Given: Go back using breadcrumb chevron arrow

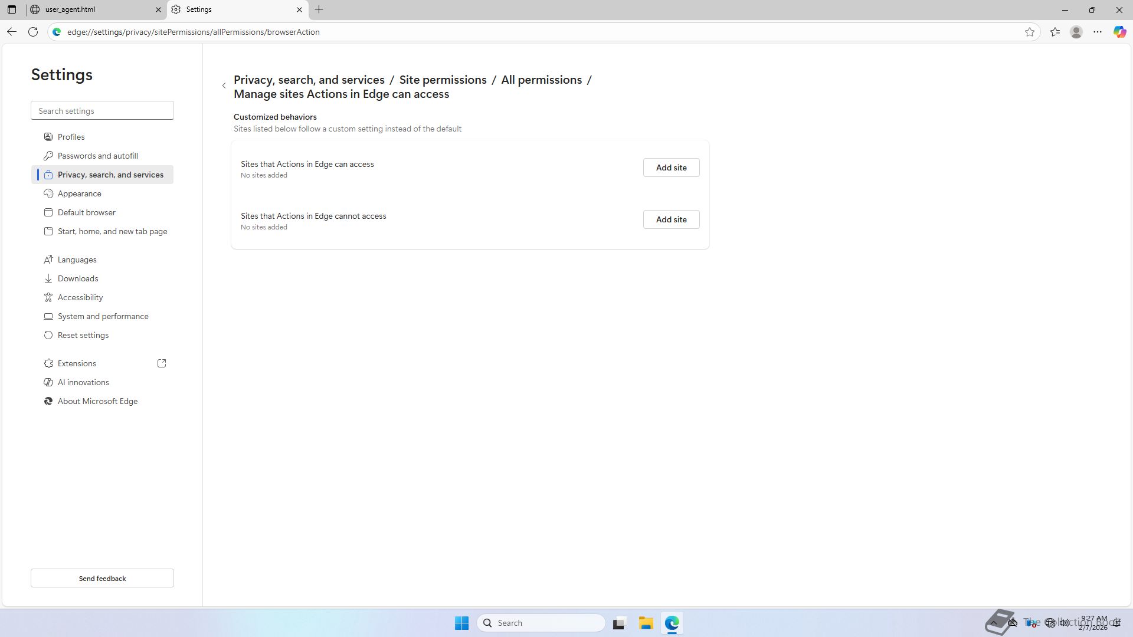Looking at the screenshot, I should tap(224, 86).
